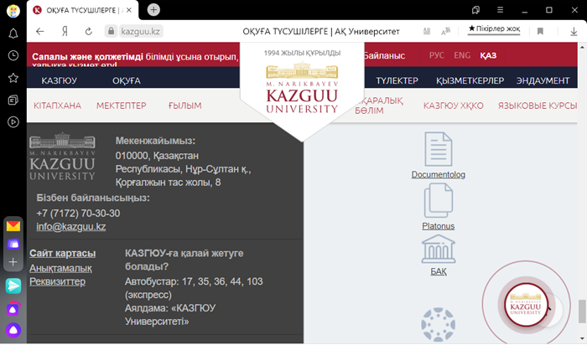Open the Реквизиттер link
The image size is (587, 345).
click(58, 281)
